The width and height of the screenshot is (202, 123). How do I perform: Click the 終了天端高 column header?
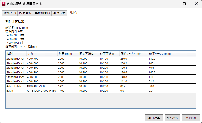109,54
